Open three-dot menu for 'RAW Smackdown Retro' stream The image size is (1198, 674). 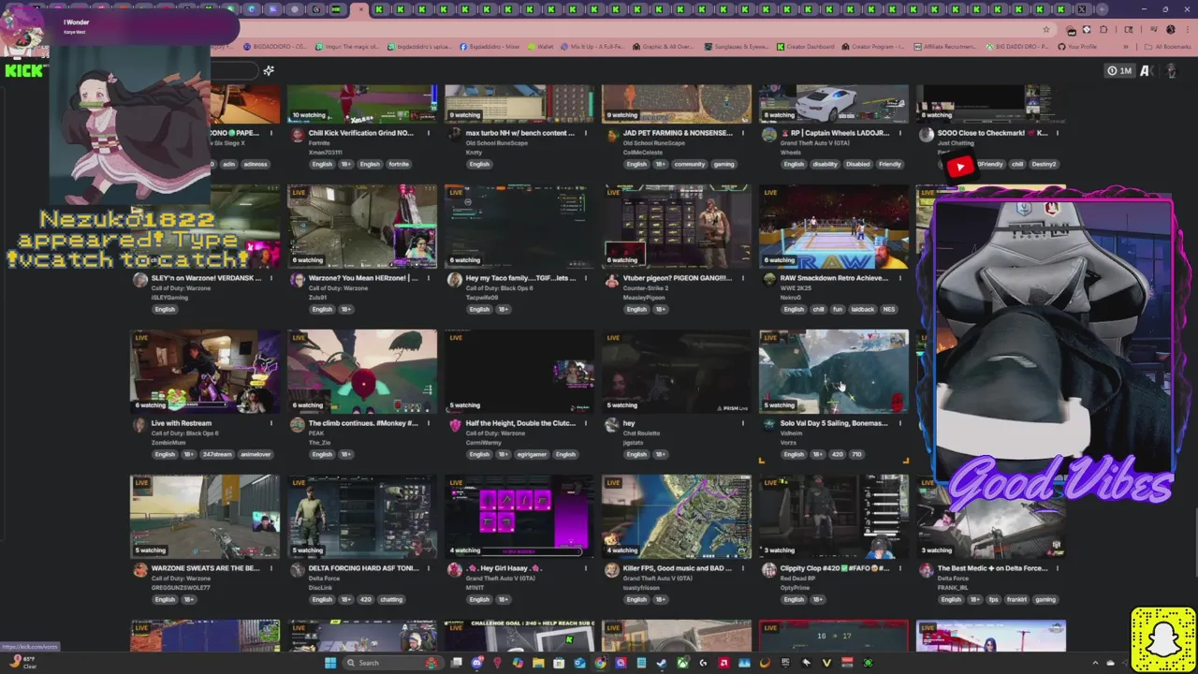(x=900, y=278)
